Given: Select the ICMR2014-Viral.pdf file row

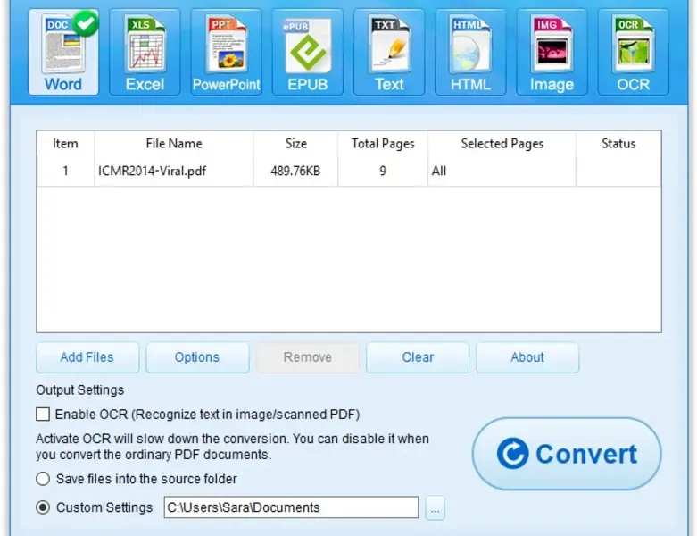Looking at the screenshot, I should coord(349,171).
